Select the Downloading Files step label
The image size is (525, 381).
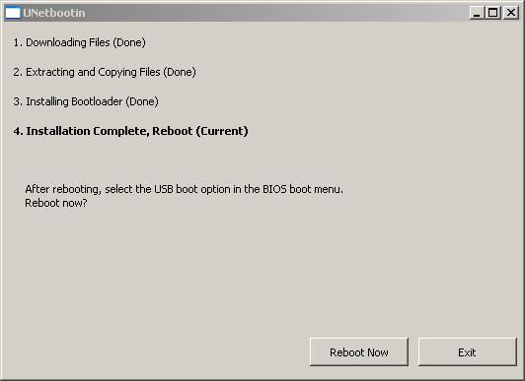(79, 42)
